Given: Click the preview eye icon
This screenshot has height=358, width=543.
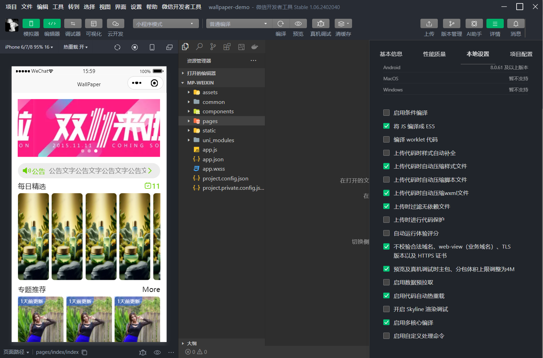Looking at the screenshot, I should point(298,24).
